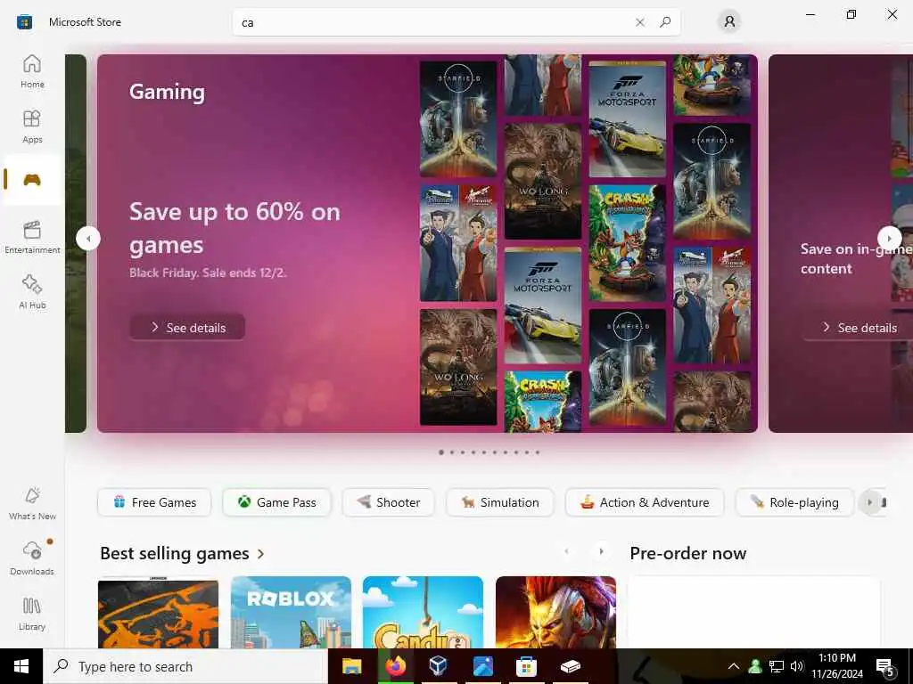This screenshot has height=684, width=913.
Task: Click the search magnifier icon
Action: 665,22
